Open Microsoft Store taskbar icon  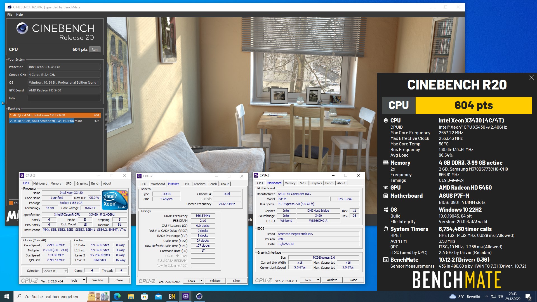click(144, 296)
